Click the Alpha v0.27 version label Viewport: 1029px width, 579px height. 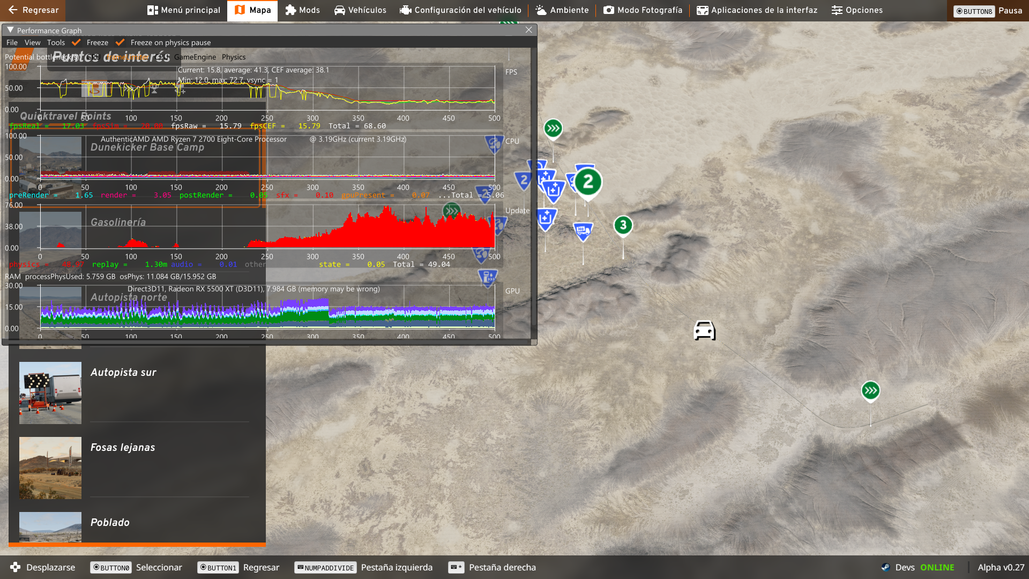(x=1001, y=567)
